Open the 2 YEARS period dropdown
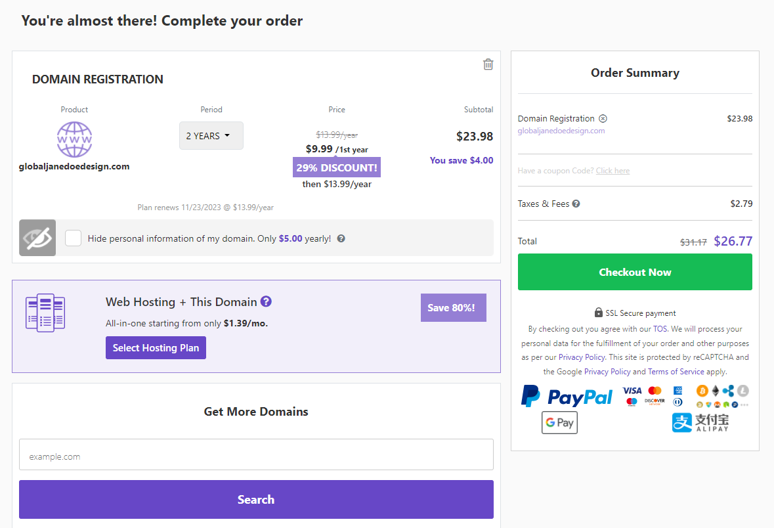 click(211, 136)
